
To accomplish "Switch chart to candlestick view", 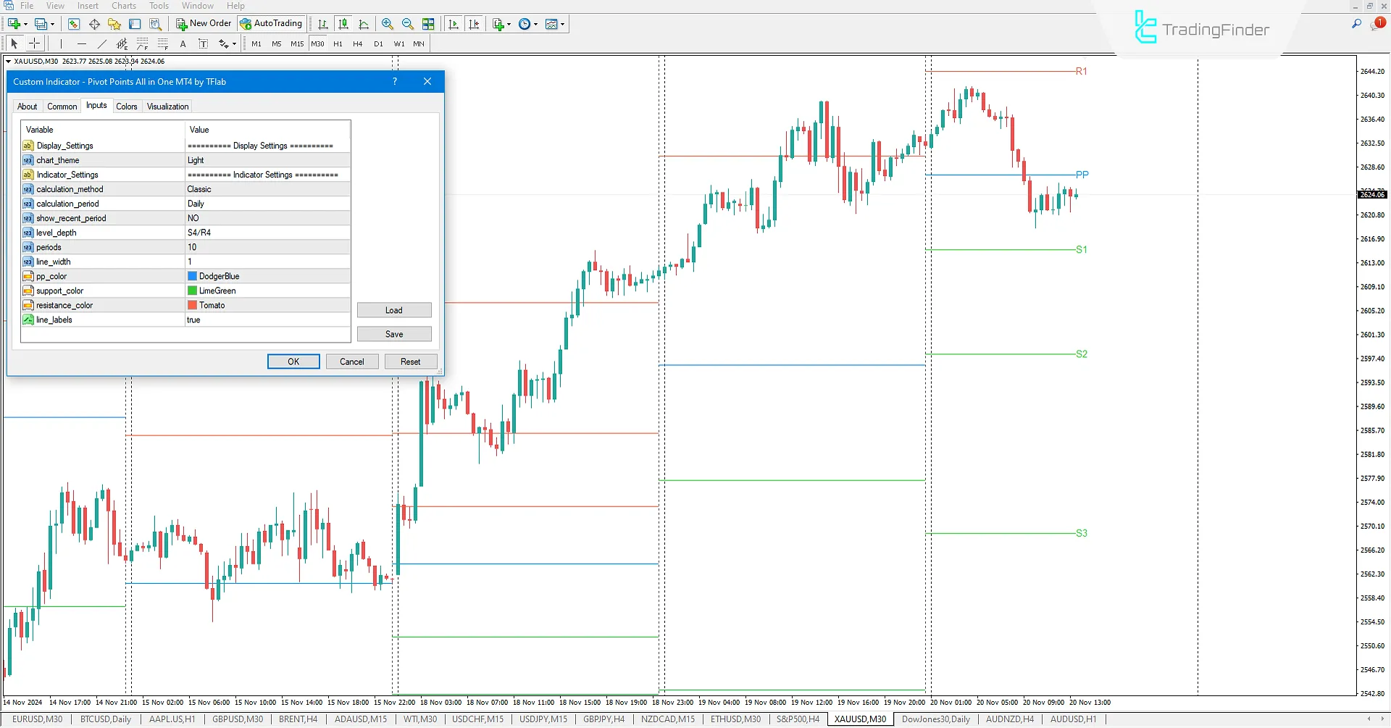I will coord(343,24).
